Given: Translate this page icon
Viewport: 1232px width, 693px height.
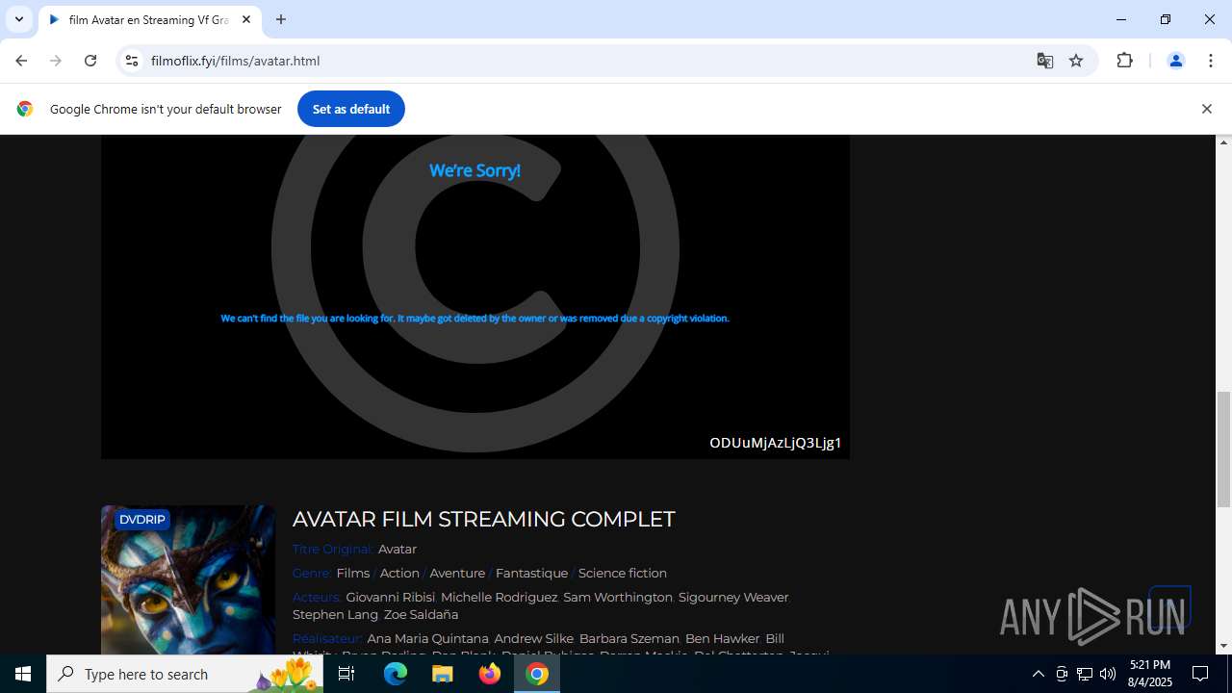Looking at the screenshot, I should (x=1045, y=61).
